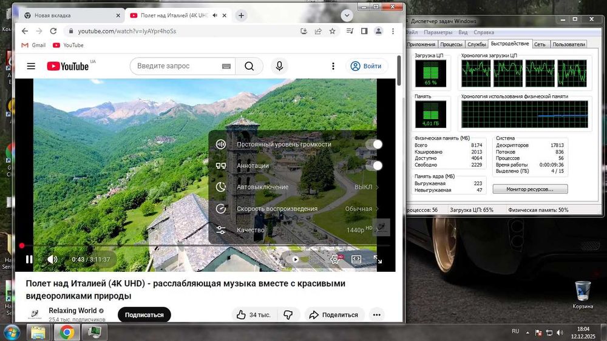Toggle the stable volume switch
Screen dimensions: 607x341
(374, 144)
